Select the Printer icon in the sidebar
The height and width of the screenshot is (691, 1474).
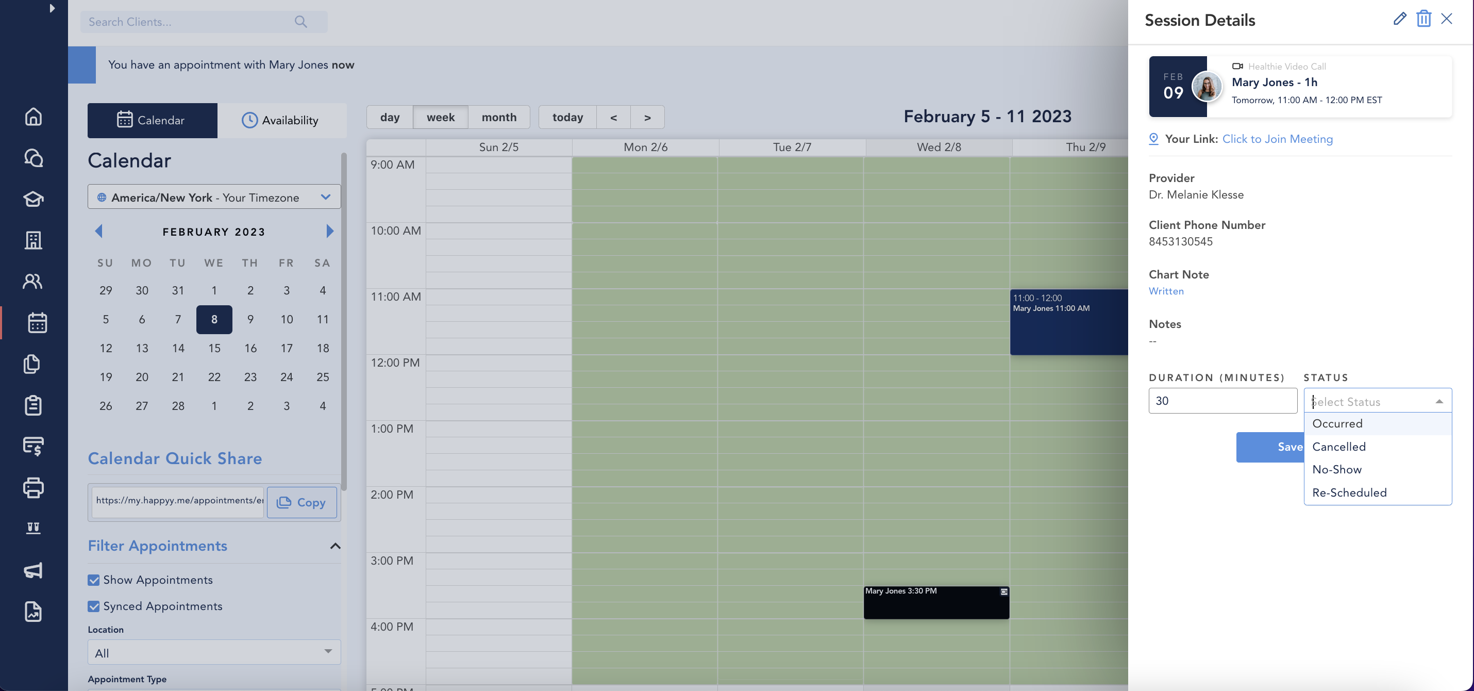33,488
